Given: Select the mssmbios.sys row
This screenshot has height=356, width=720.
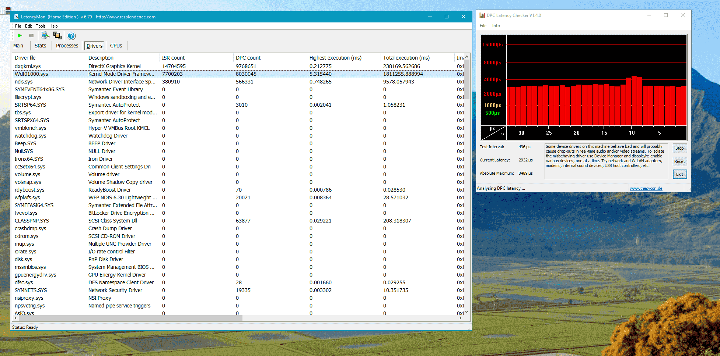Looking at the screenshot, I should [238, 267].
